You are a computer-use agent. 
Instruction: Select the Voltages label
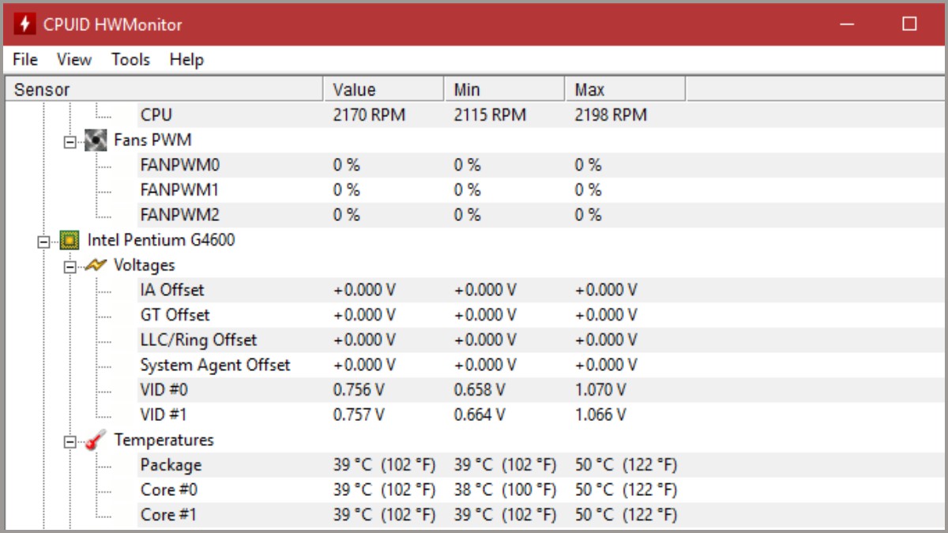145,265
